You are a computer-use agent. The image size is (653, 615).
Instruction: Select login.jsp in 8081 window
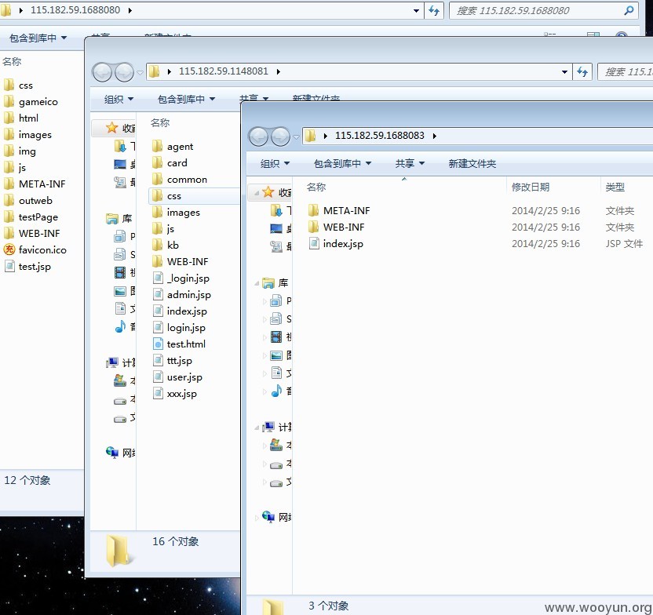[179, 327]
